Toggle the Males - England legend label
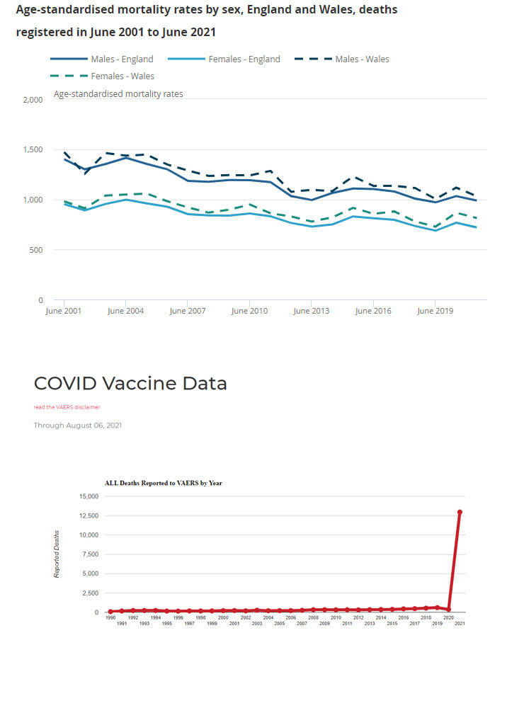 (122, 59)
